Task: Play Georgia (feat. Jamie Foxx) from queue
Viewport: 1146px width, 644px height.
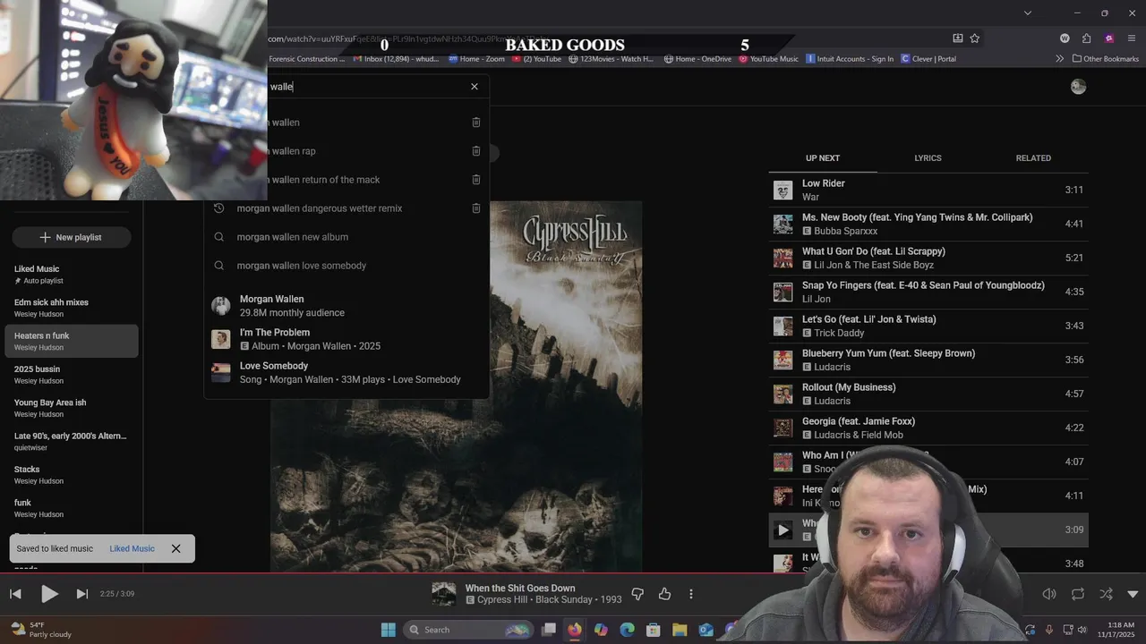Action: (928, 428)
